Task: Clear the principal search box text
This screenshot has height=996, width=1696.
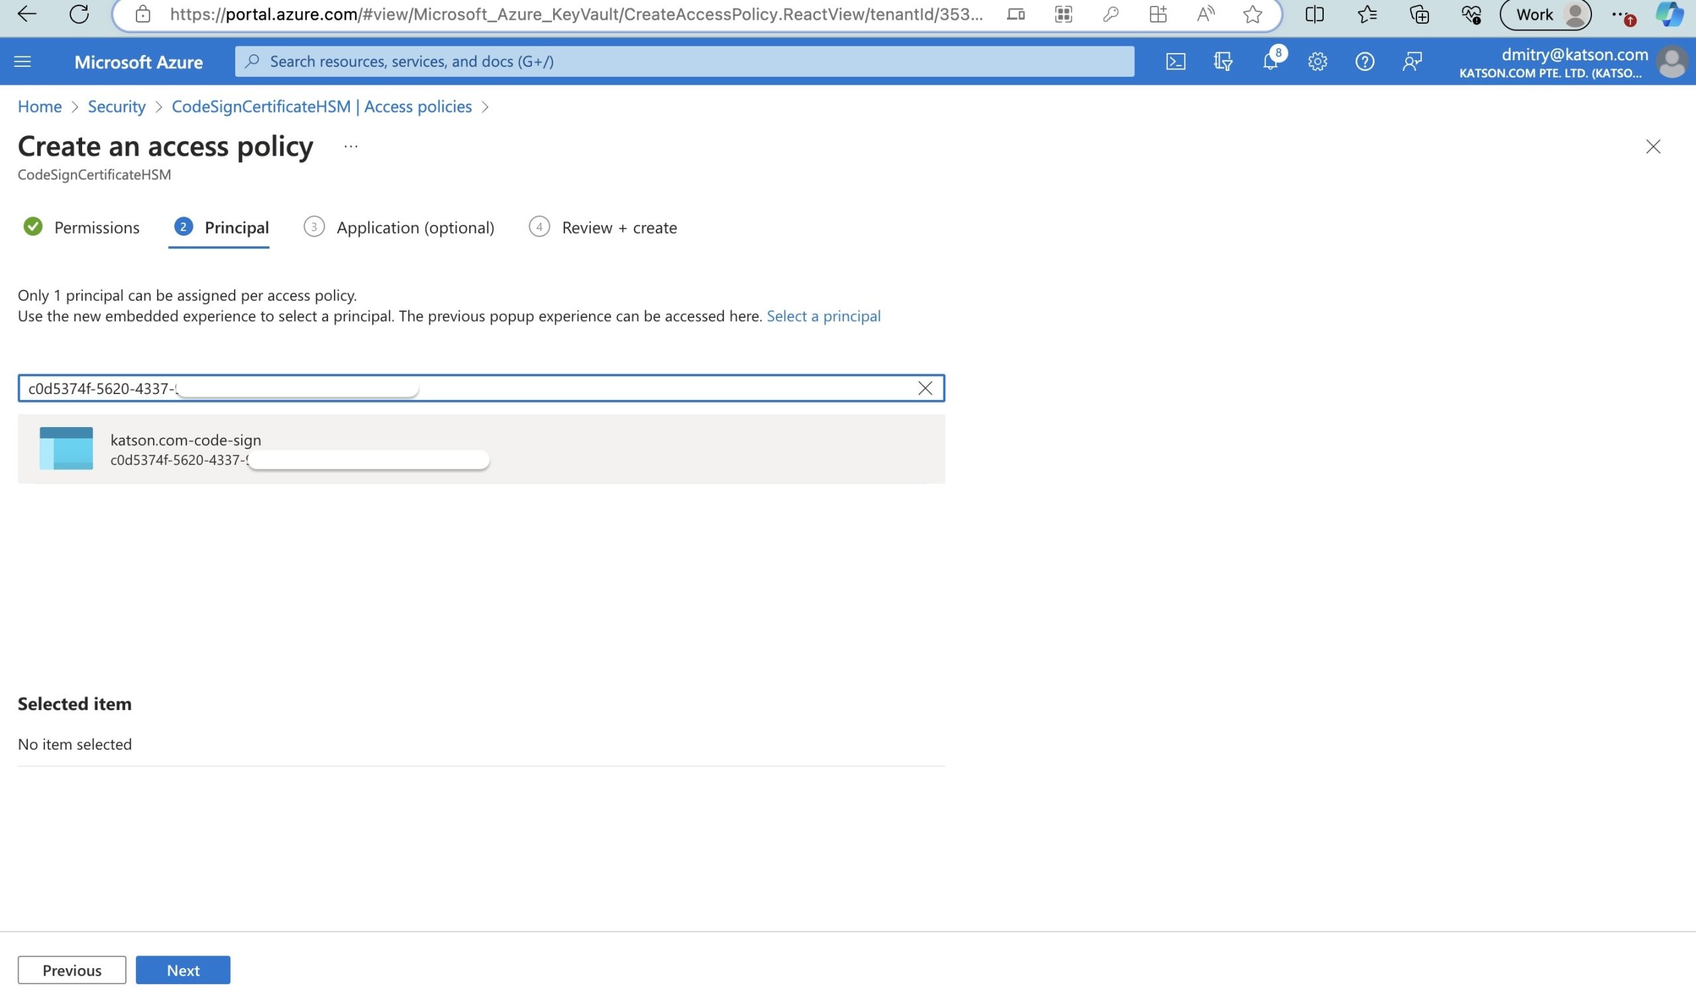Action: (925, 388)
